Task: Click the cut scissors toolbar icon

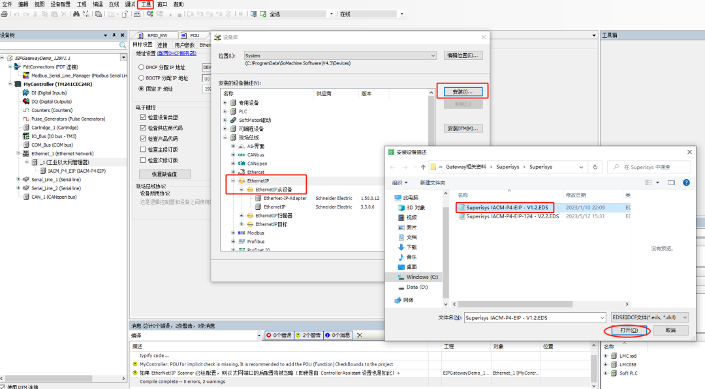Action: click(x=35, y=14)
